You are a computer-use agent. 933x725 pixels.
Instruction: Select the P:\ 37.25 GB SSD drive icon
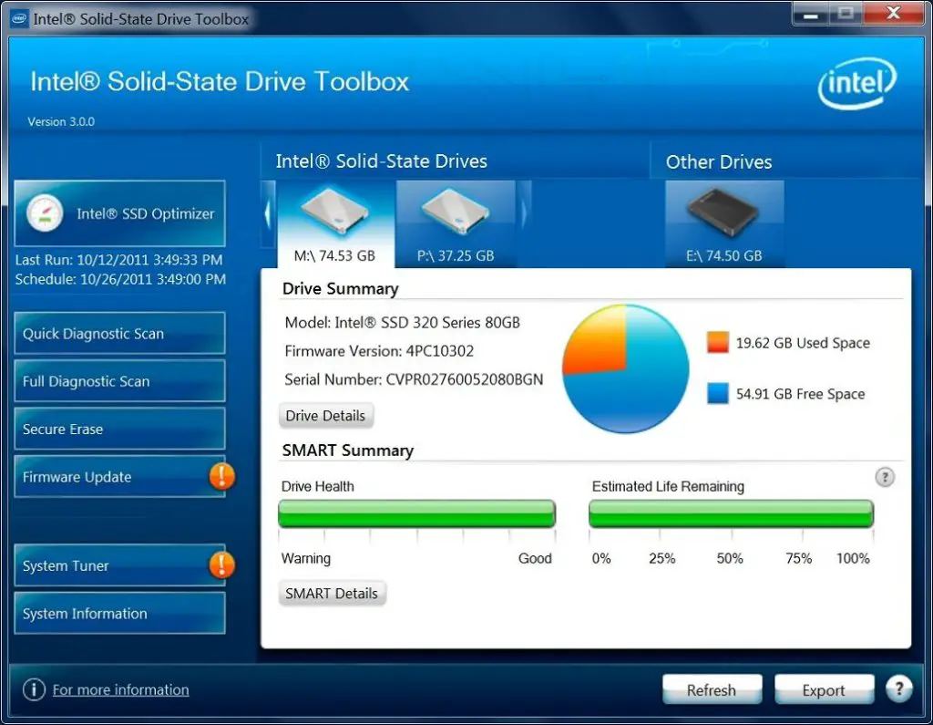(x=456, y=211)
